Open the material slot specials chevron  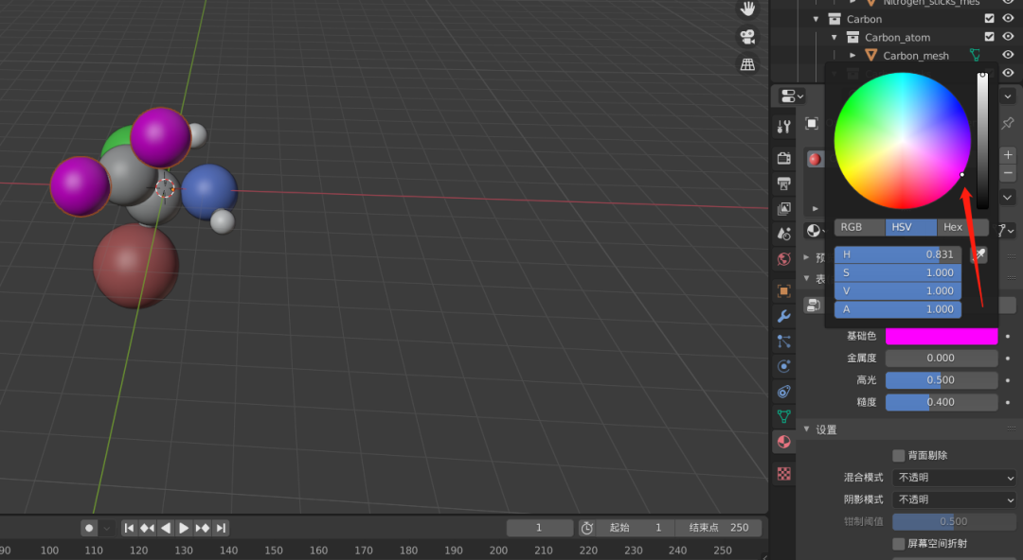click(1008, 197)
